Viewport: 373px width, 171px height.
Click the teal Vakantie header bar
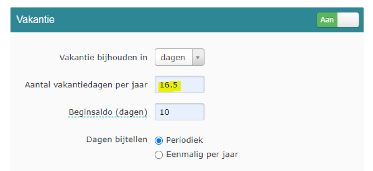187,20
